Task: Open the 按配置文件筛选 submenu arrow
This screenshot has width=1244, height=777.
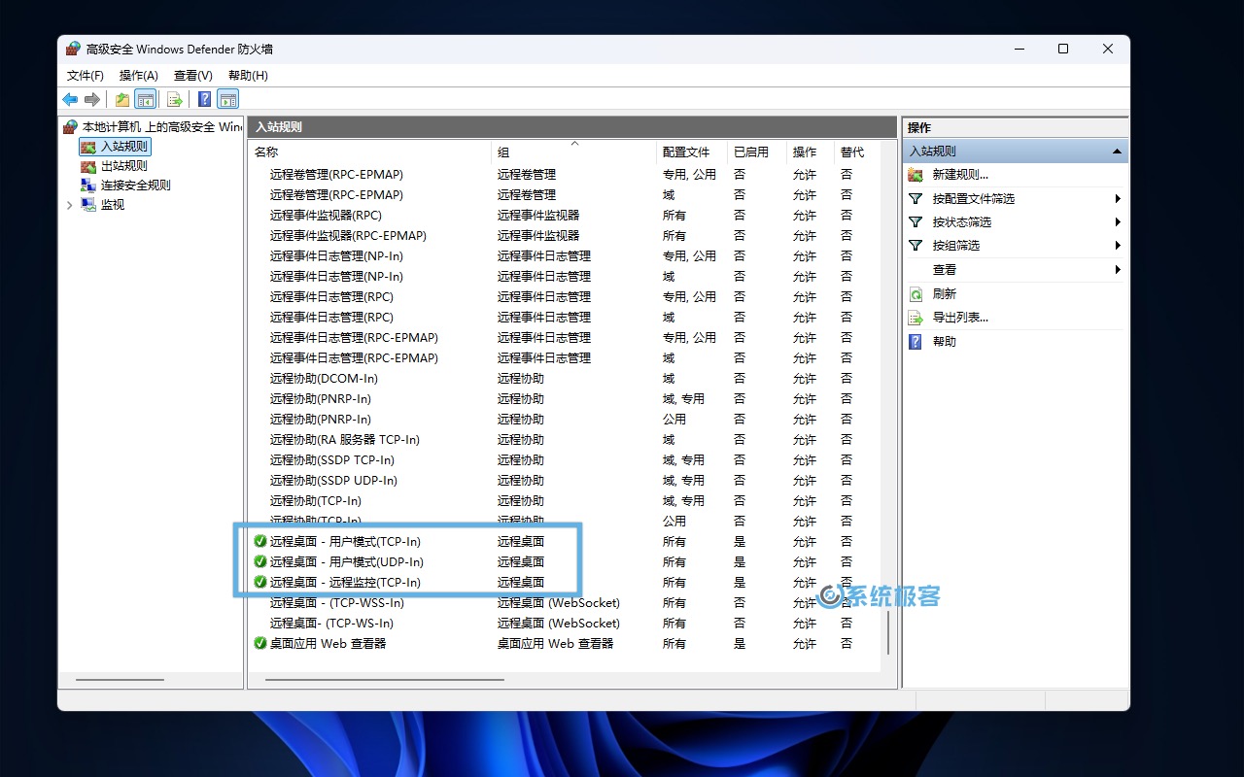Action: tap(1118, 198)
